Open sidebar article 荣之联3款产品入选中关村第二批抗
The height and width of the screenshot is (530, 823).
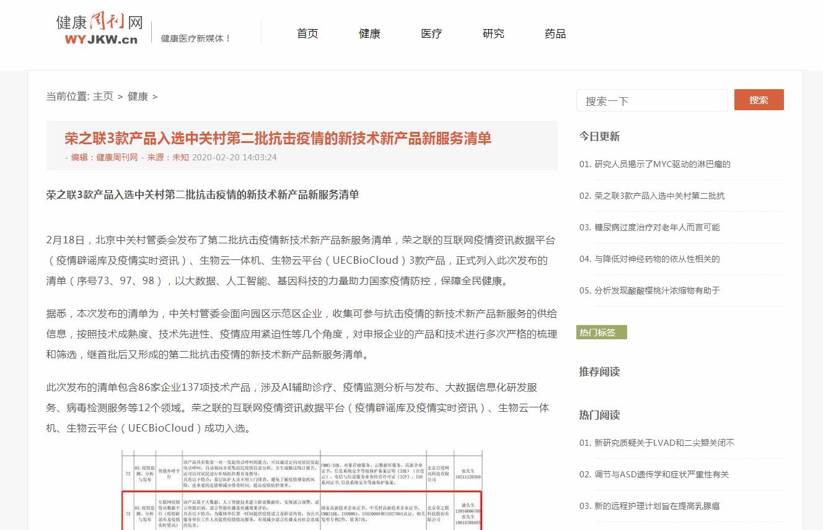tap(659, 196)
